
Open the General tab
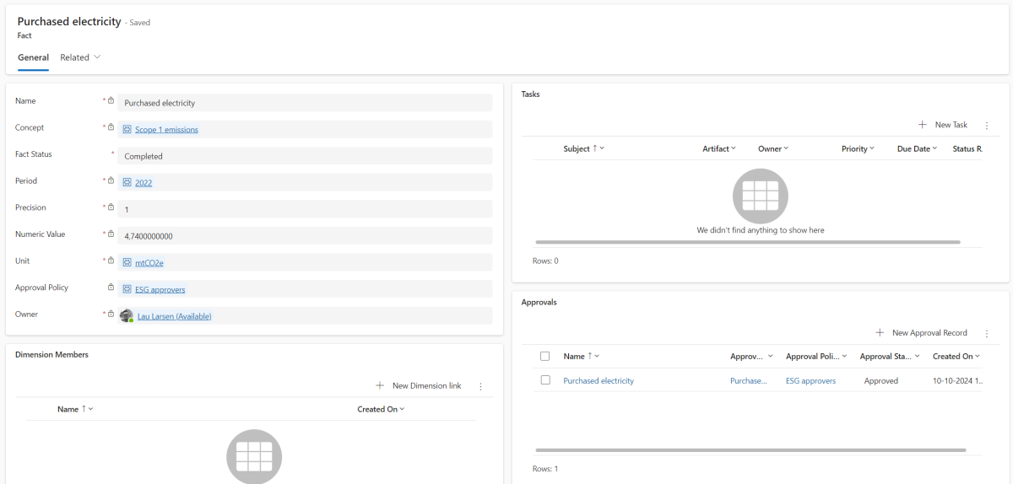[33, 57]
